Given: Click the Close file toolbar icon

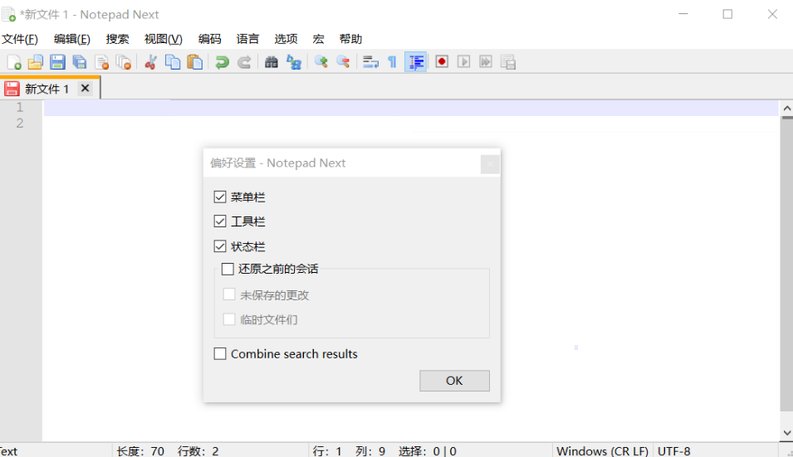Looking at the screenshot, I should pyautogui.click(x=101, y=62).
